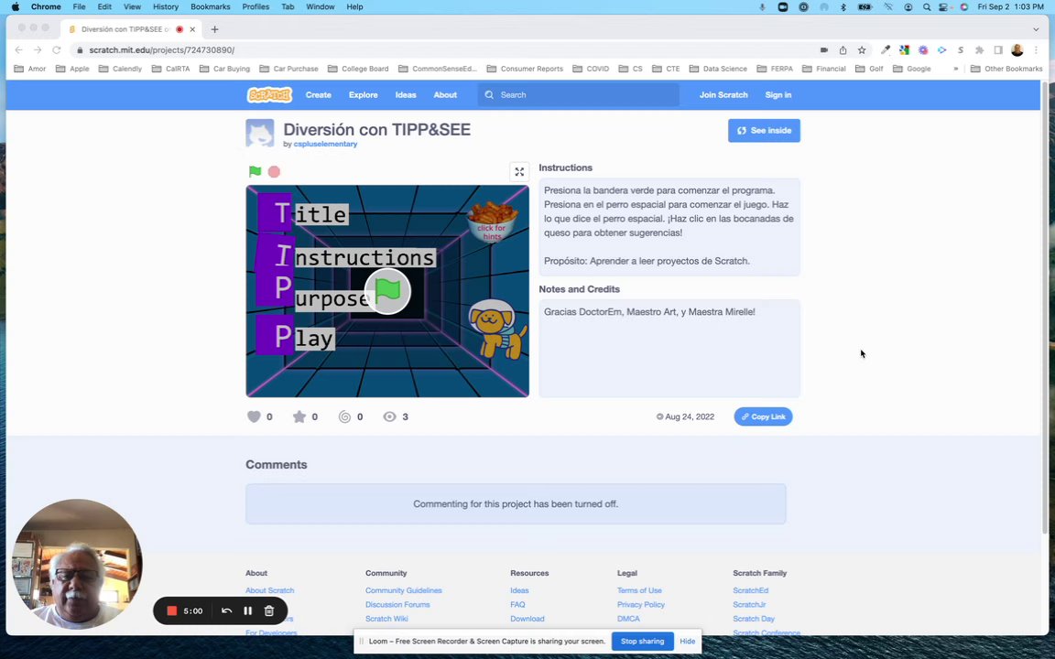Open the extensions puzzle piece icon

980,49
